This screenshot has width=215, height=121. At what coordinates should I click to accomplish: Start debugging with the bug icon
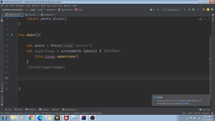[x=189, y=10]
